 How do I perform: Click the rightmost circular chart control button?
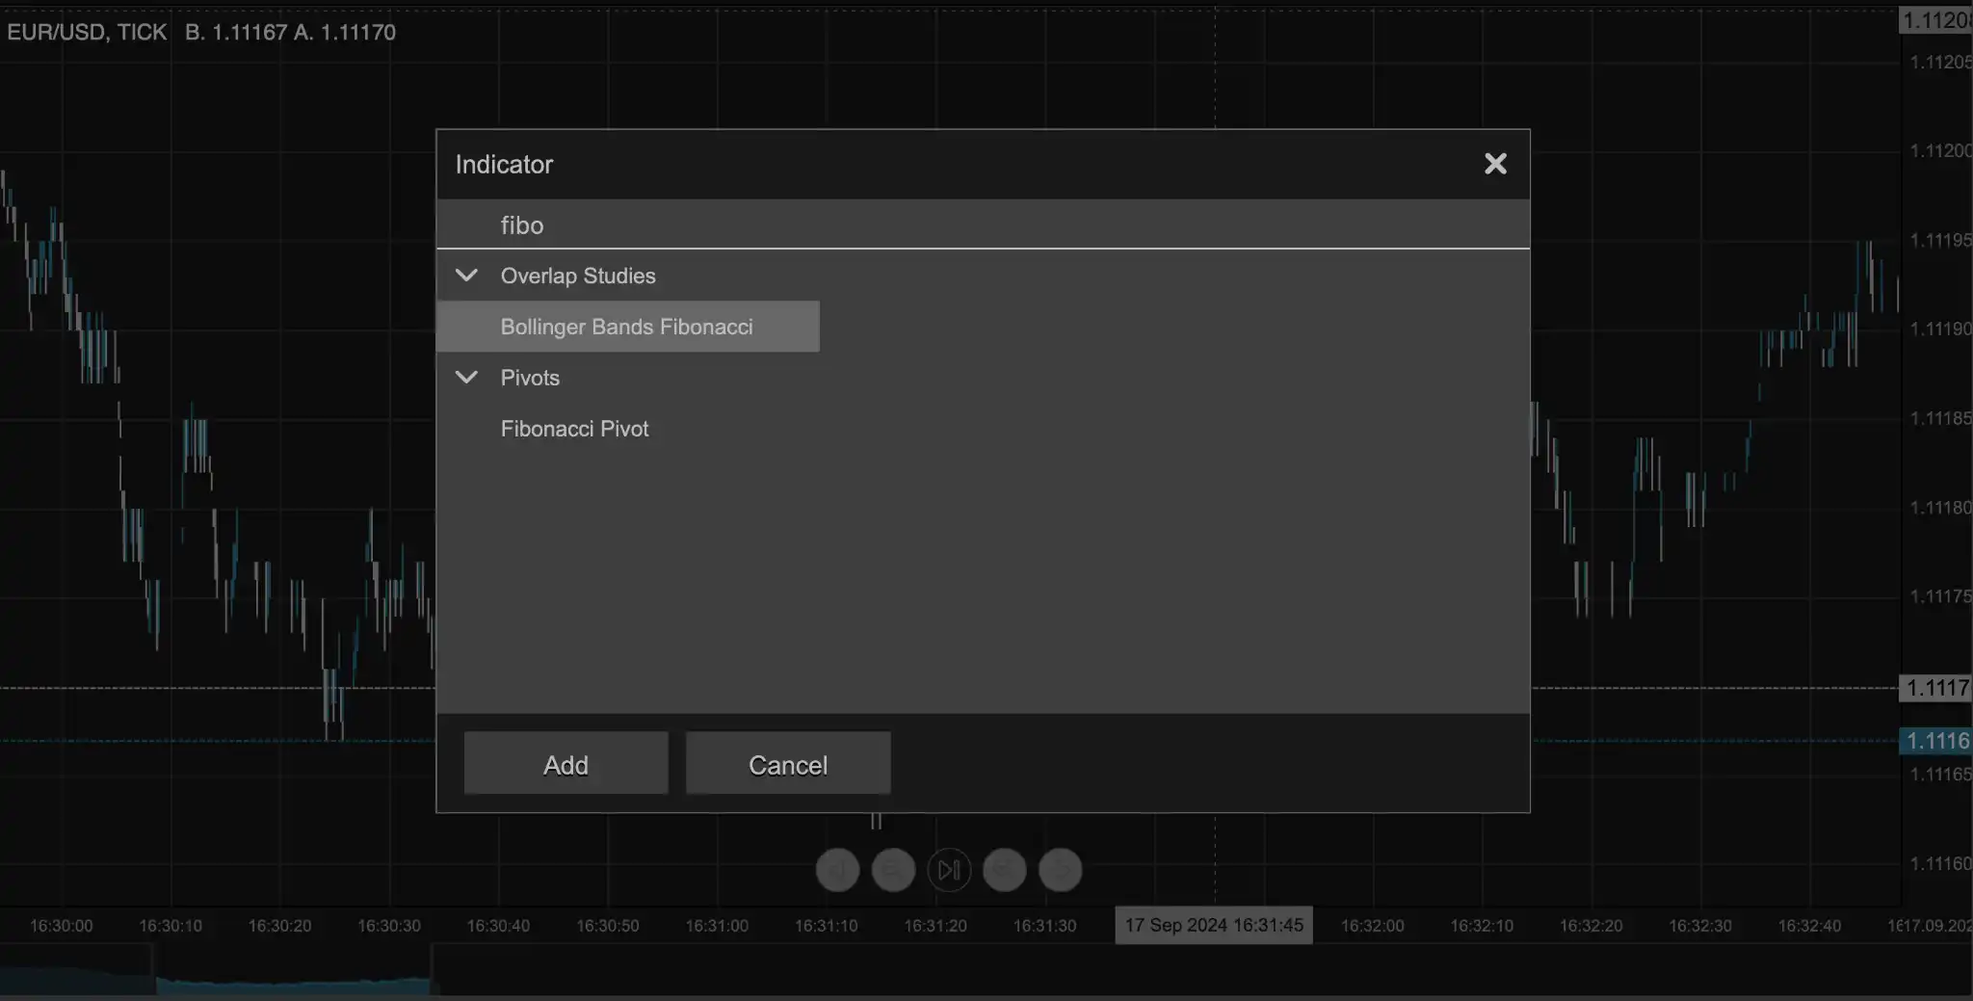coord(1060,870)
